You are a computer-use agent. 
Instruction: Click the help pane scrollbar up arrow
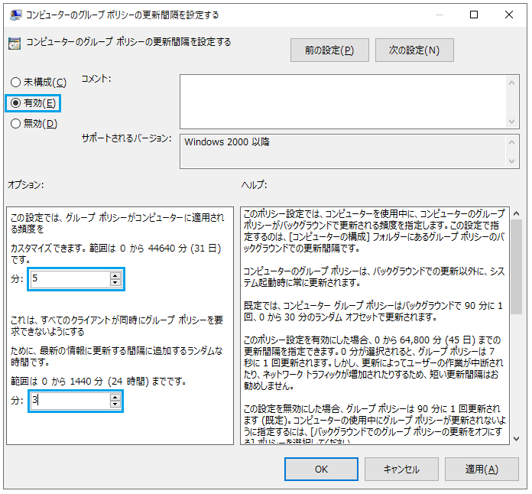point(517,213)
